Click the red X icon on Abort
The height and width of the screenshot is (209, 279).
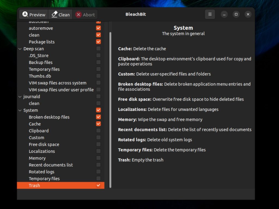78,14
